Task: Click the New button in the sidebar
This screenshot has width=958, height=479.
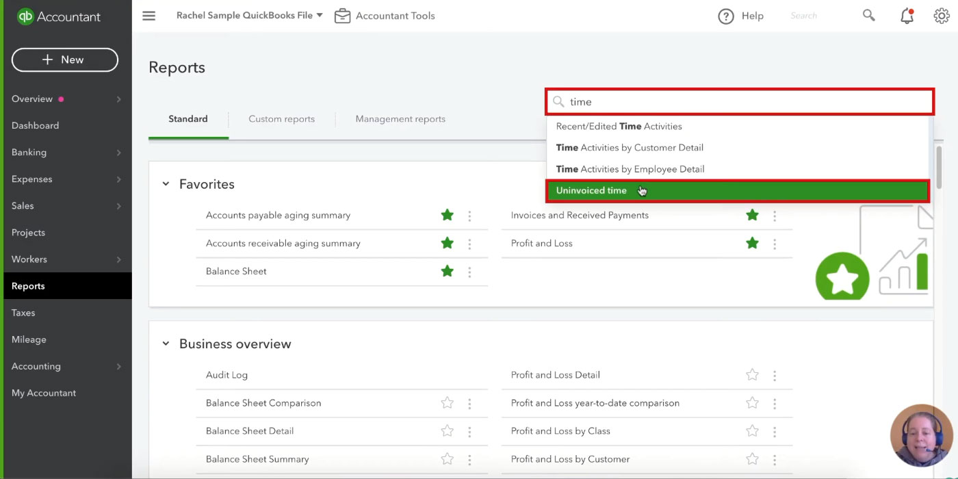Action: click(x=65, y=60)
